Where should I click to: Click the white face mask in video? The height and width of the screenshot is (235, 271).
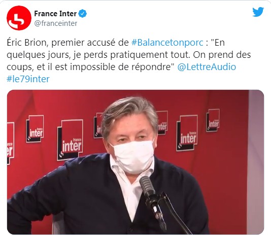point(133,156)
